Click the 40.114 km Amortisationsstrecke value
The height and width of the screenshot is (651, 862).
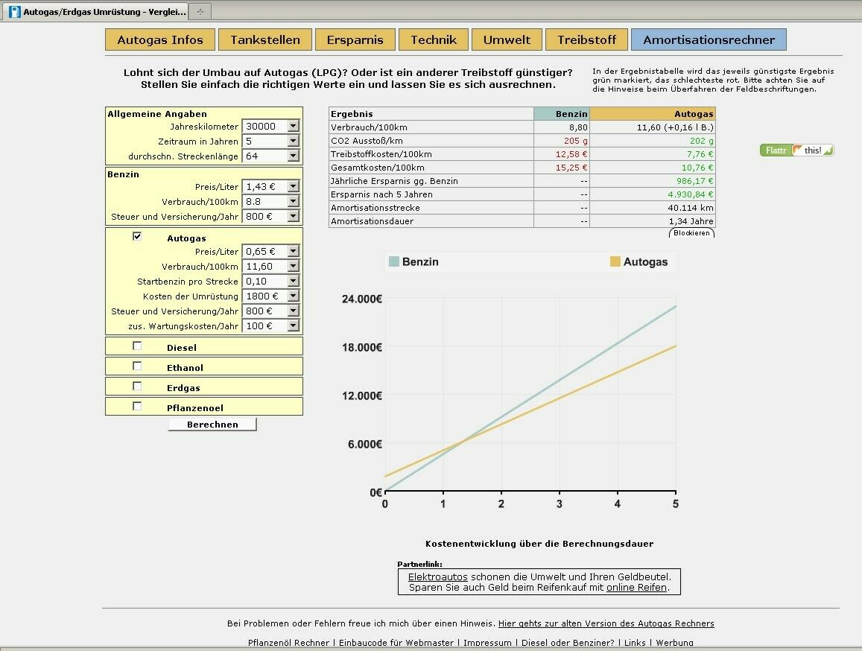[x=691, y=208]
